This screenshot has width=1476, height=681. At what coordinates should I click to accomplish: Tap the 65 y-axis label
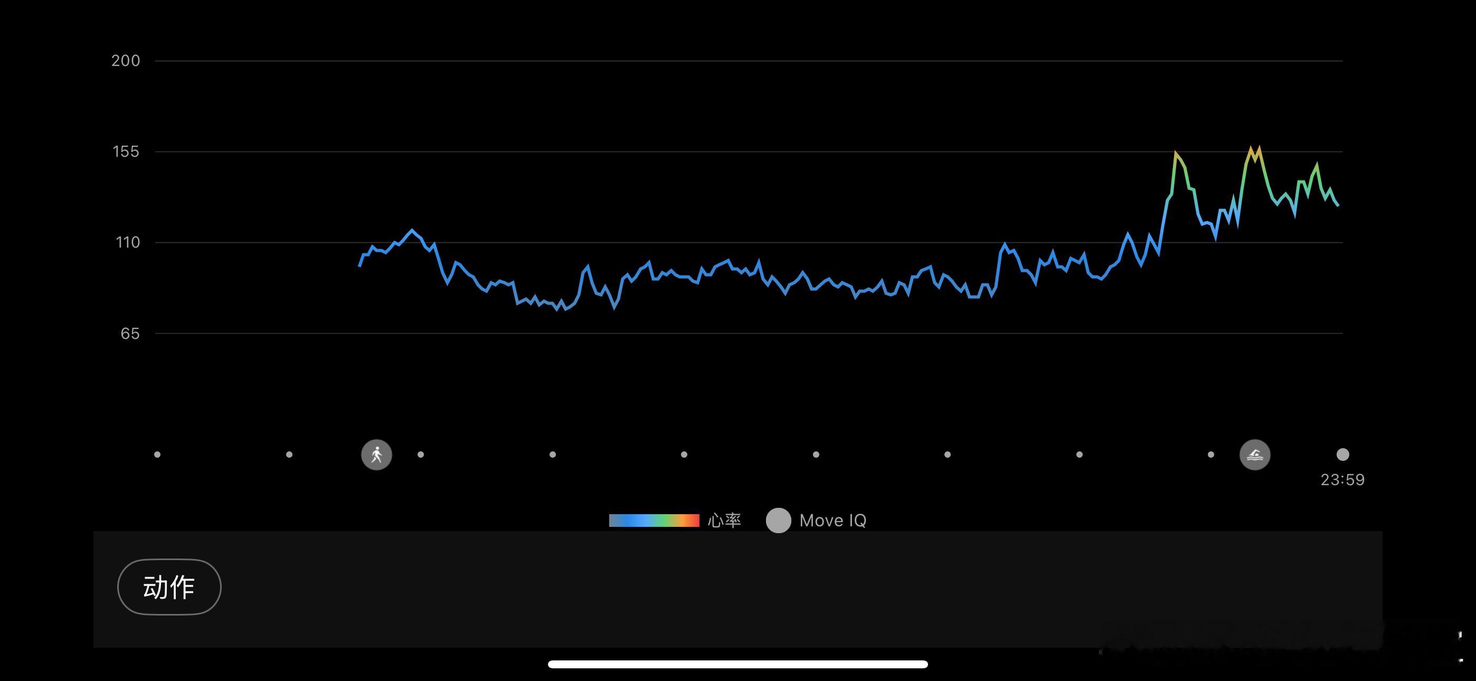pyautogui.click(x=129, y=334)
